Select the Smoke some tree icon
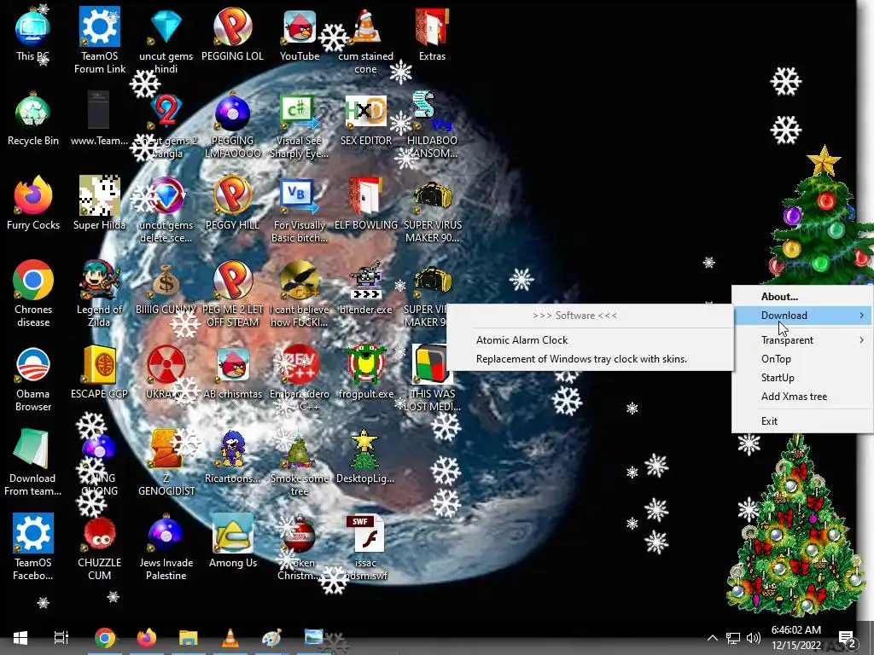Image resolution: width=874 pixels, height=655 pixels. [x=300, y=463]
